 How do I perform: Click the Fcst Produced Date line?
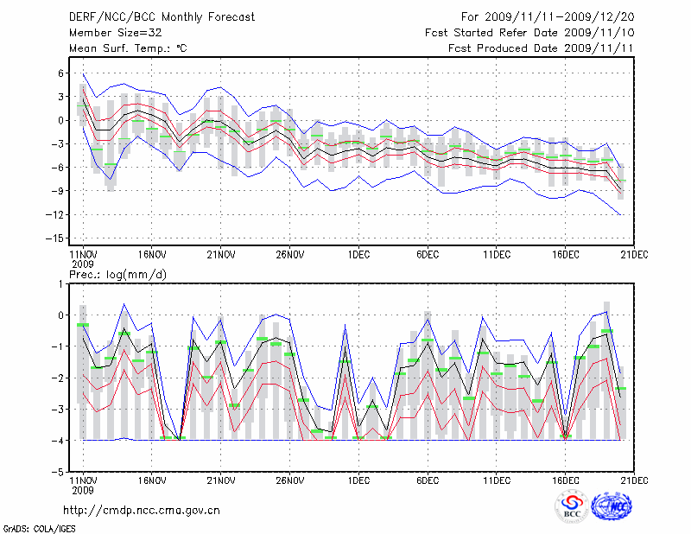(x=542, y=48)
